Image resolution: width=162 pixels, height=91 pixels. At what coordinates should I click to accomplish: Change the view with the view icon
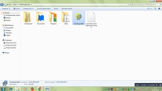pos(149,9)
